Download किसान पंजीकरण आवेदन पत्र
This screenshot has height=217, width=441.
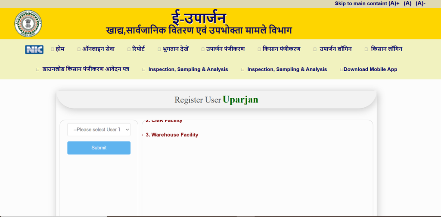(83, 69)
